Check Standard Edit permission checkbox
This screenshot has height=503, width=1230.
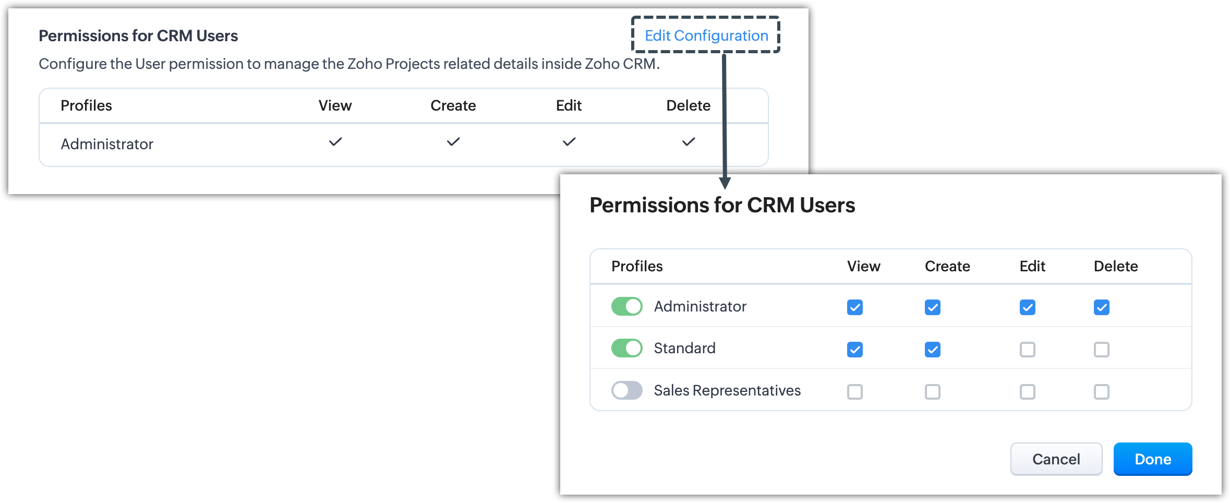click(x=1027, y=349)
